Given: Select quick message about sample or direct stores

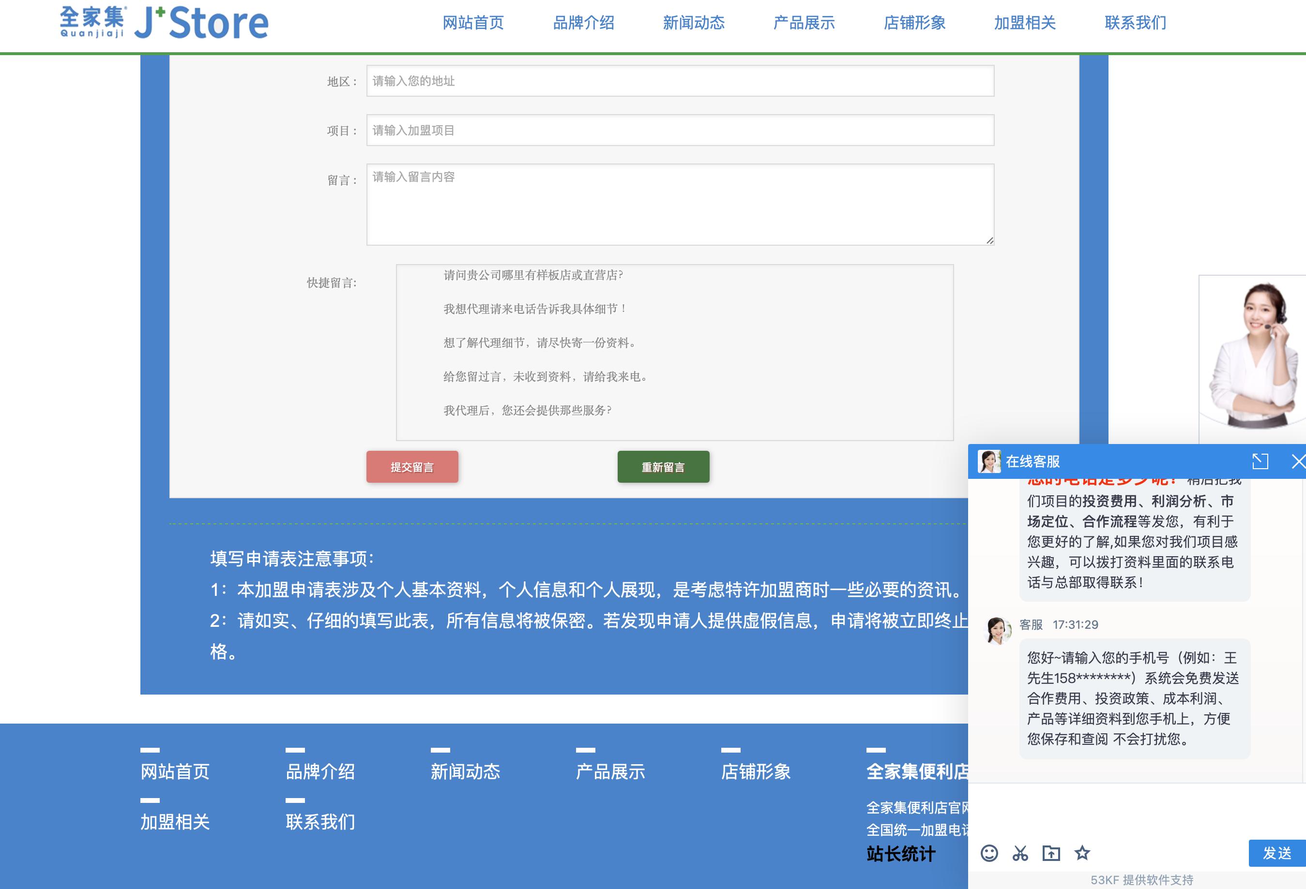Looking at the screenshot, I should (533, 276).
